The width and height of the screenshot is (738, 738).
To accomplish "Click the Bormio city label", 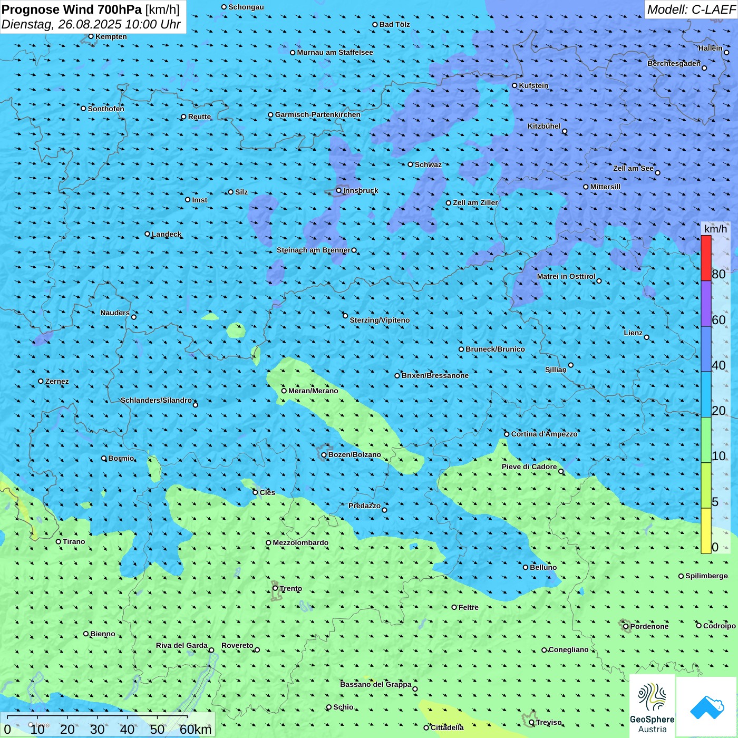I will click(121, 458).
